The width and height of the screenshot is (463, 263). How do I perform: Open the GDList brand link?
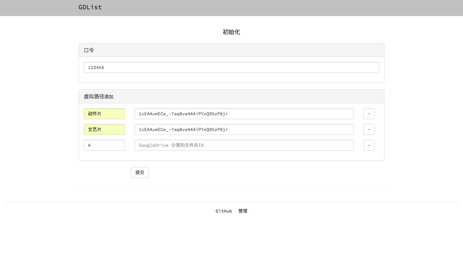click(90, 7)
